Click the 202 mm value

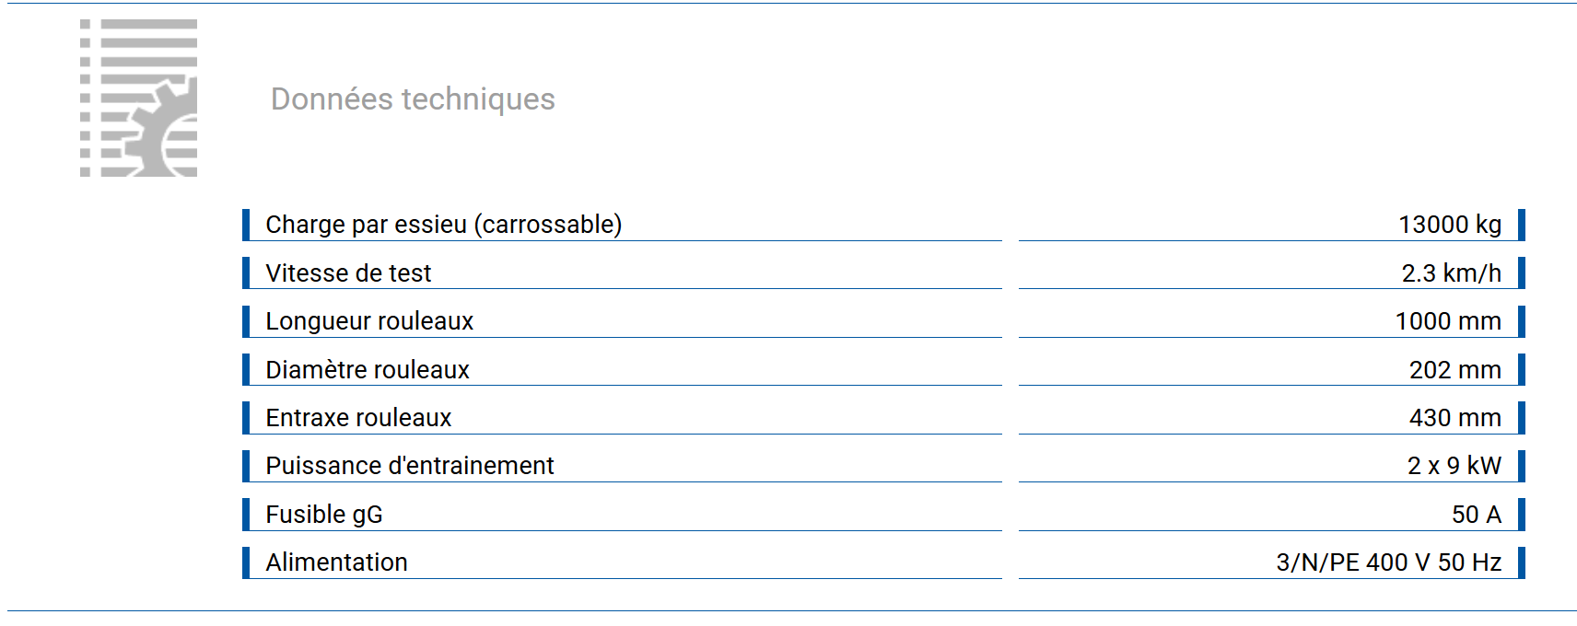(x=1454, y=370)
